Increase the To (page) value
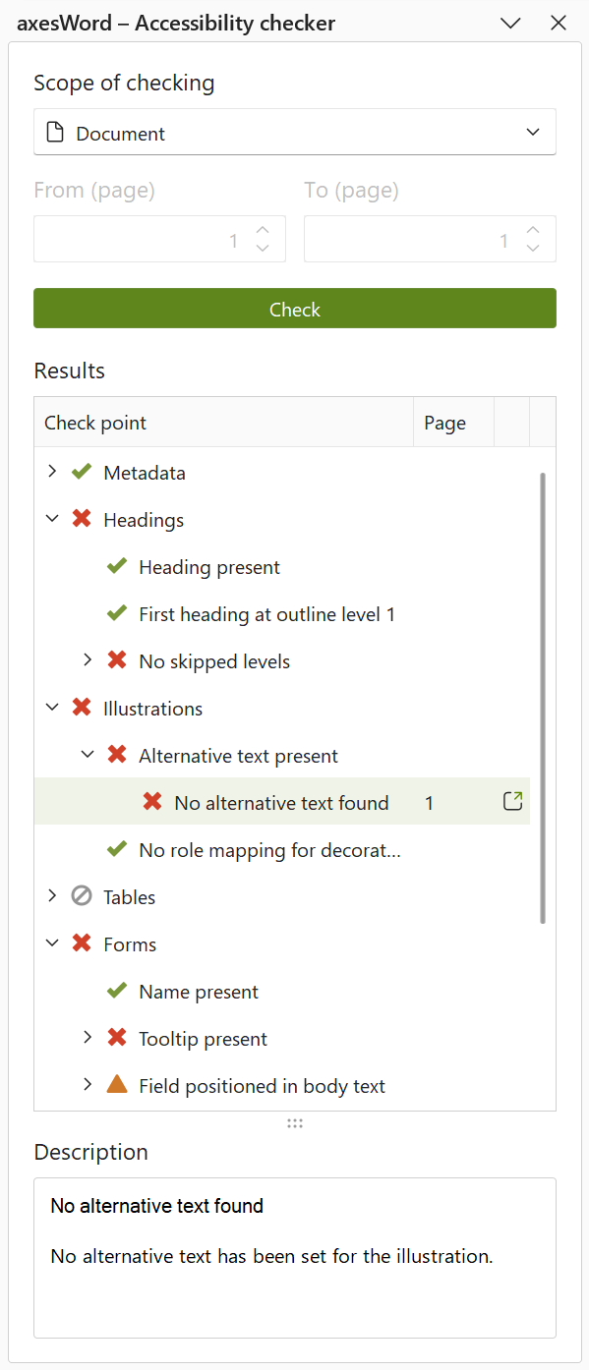This screenshot has width=589, height=1371. coord(533,230)
